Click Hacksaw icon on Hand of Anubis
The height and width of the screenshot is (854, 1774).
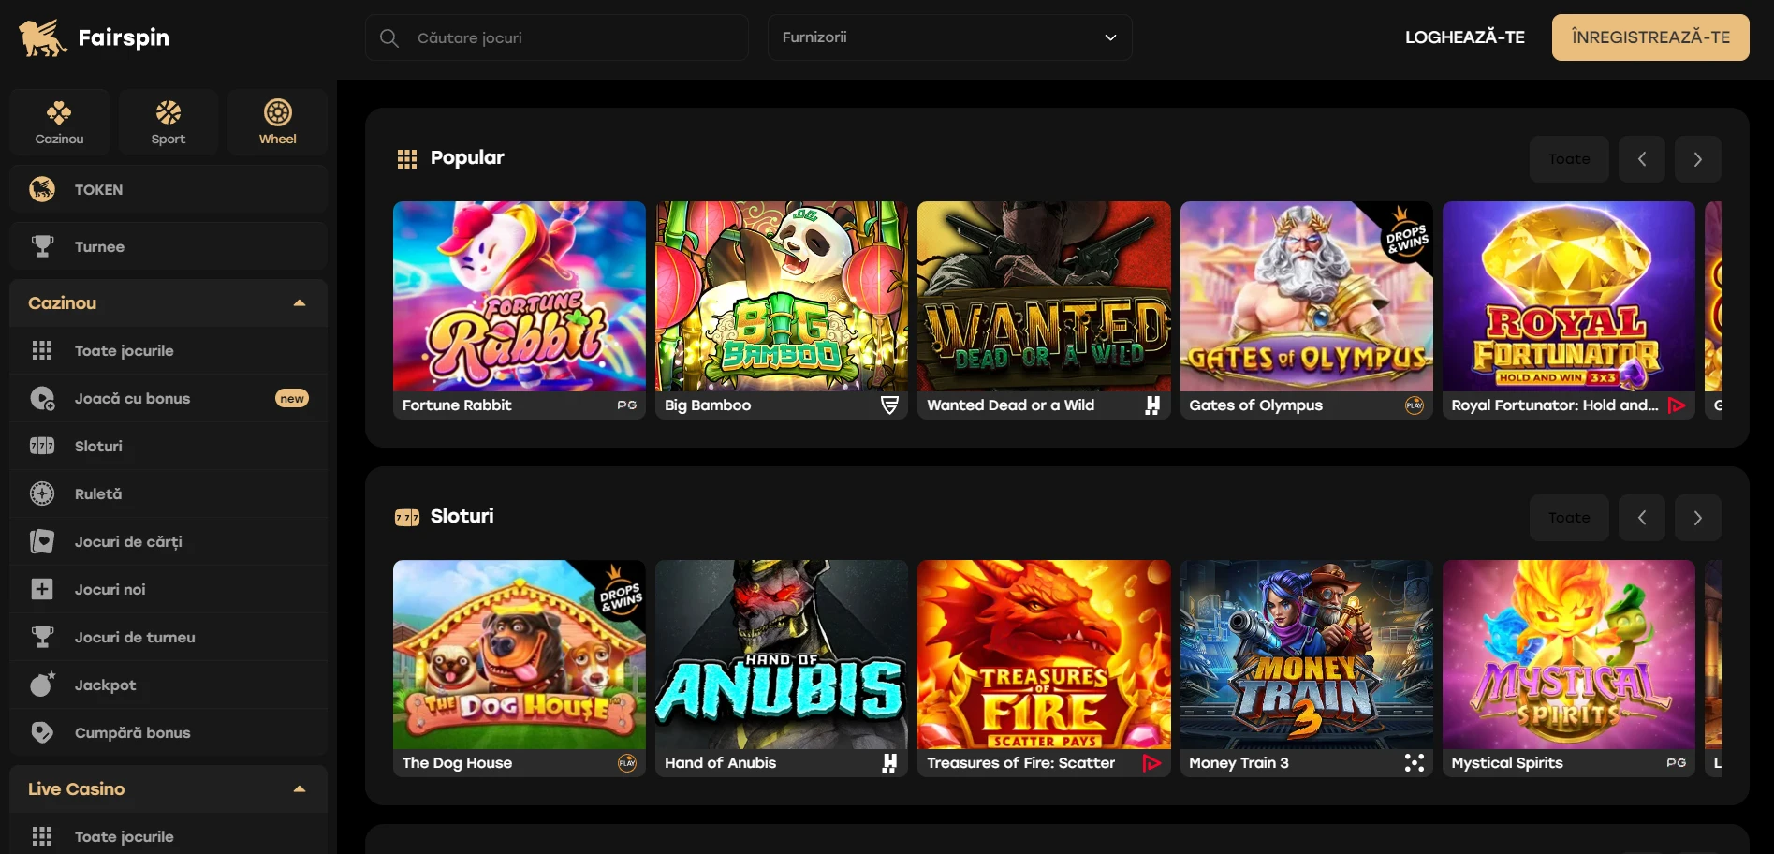[x=889, y=763]
